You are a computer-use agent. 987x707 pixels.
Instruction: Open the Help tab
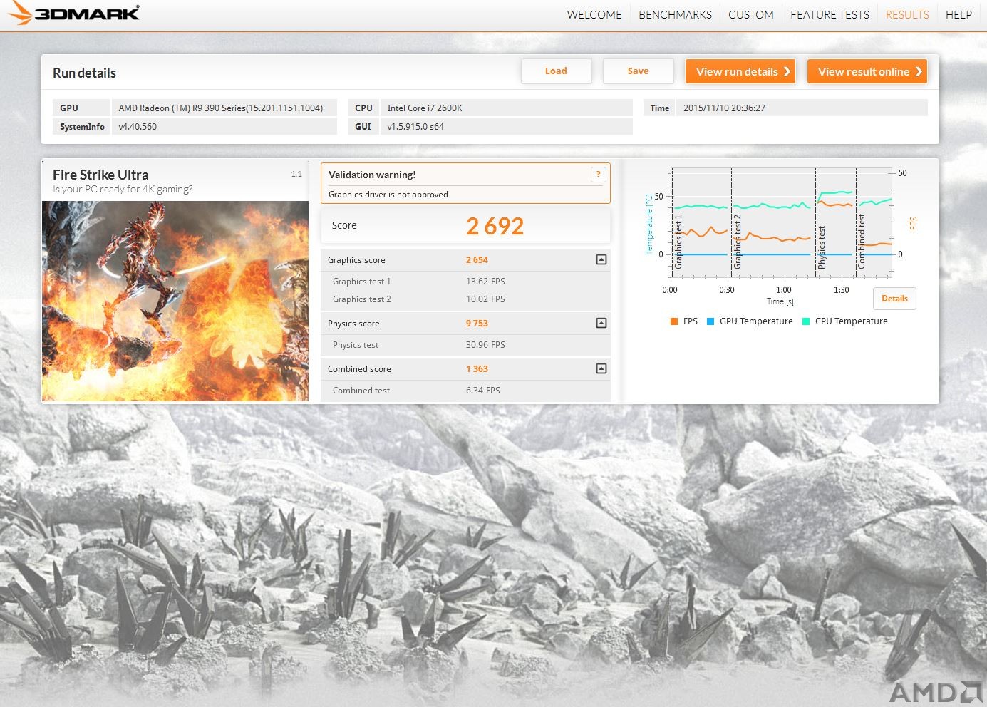(958, 14)
